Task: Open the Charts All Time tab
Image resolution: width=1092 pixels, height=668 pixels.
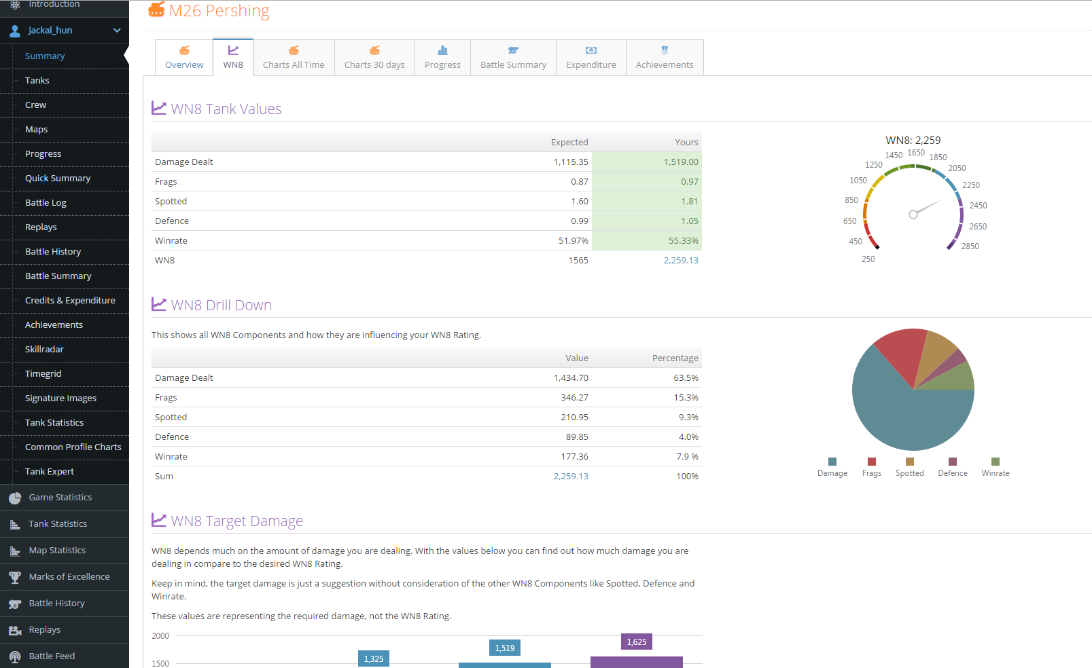Action: coord(294,58)
